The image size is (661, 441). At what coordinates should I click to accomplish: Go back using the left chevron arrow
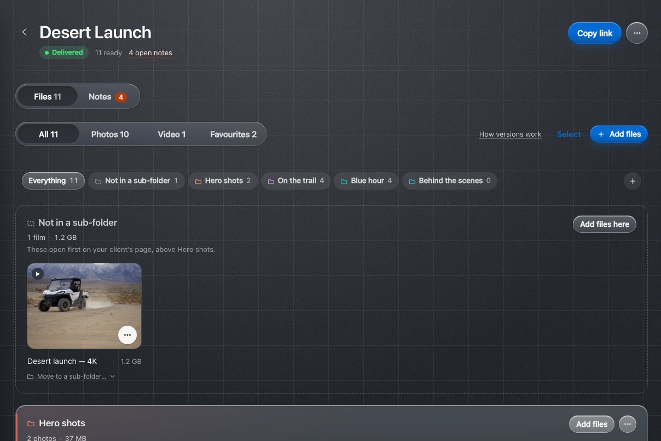click(x=24, y=32)
